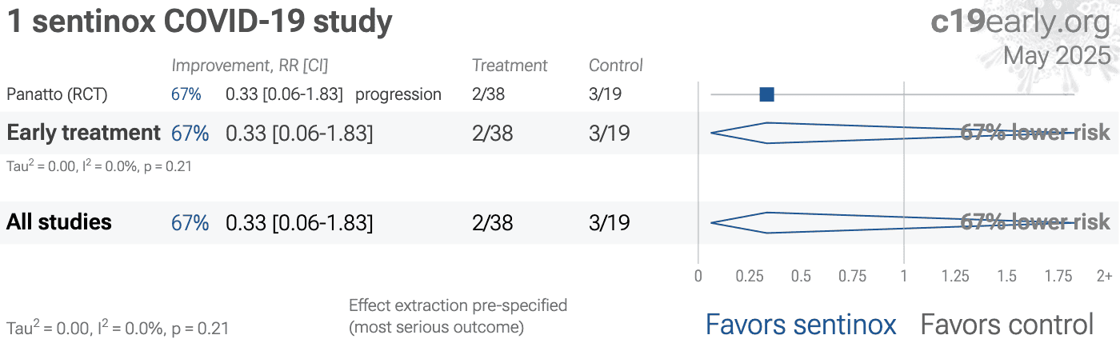Click the Control column header
Image resolution: width=1120 pixels, height=343 pixels.
tap(616, 66)
